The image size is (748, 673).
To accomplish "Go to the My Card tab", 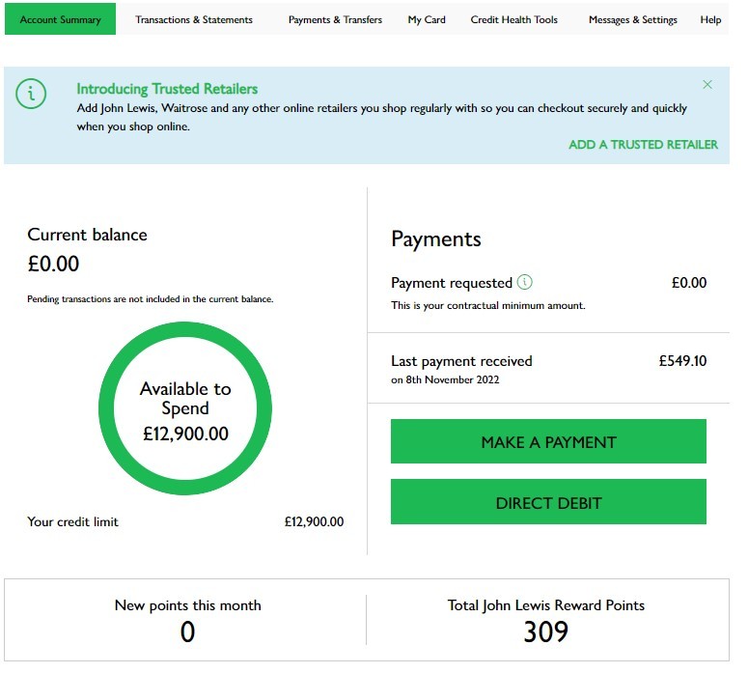I will (x=427, y=19).
